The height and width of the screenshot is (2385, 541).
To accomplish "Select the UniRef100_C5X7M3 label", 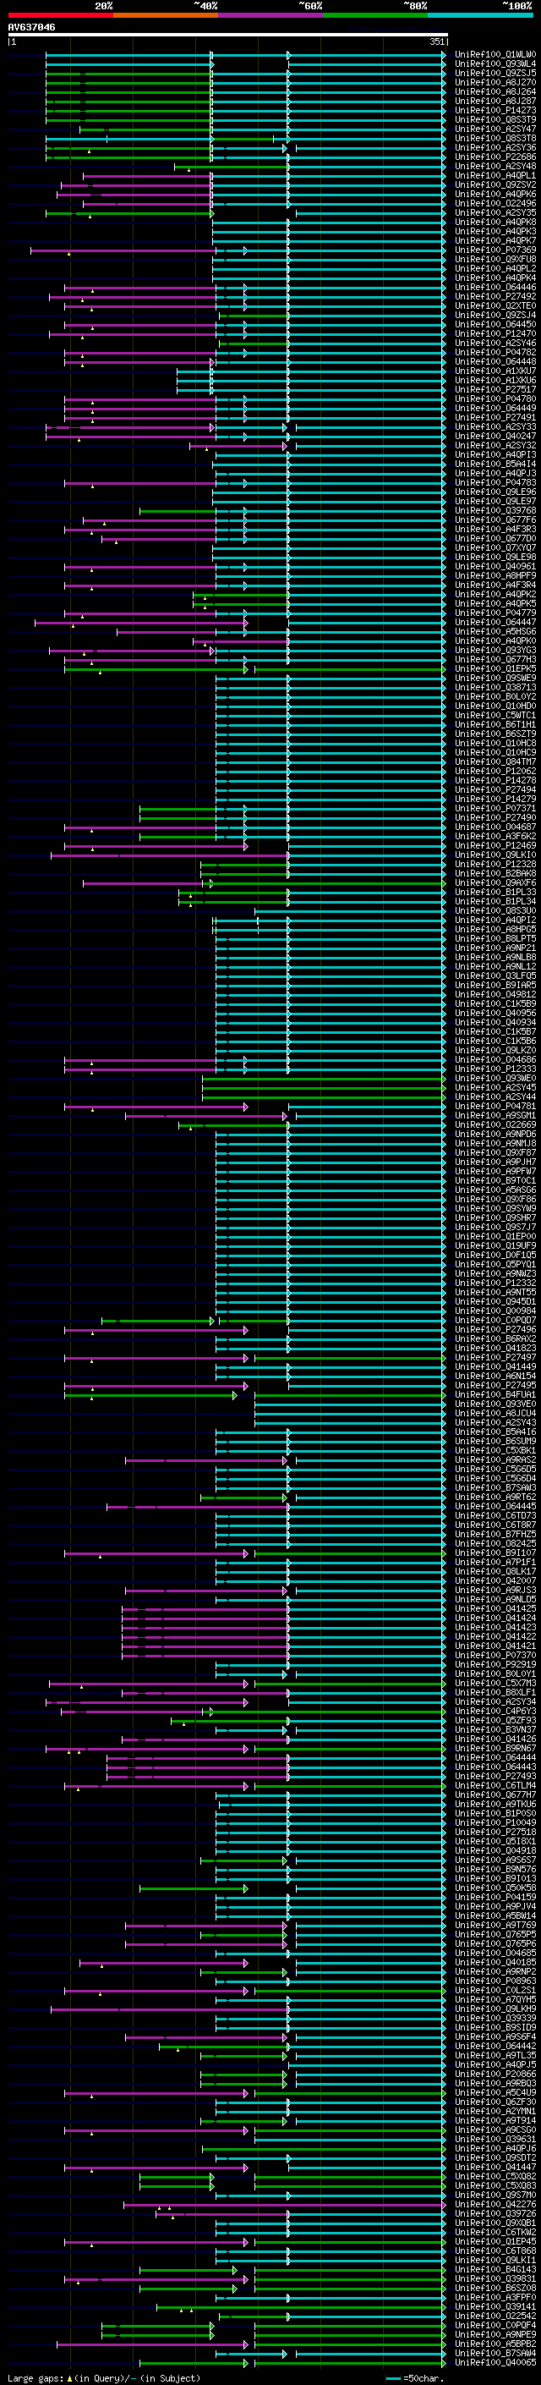I will 495,1683.
